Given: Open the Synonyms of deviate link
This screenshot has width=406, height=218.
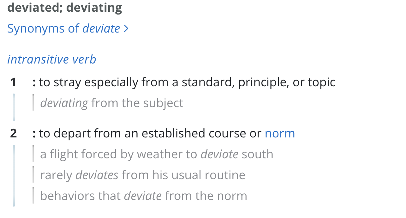Looking at the screenshot, I should point(68,28).
